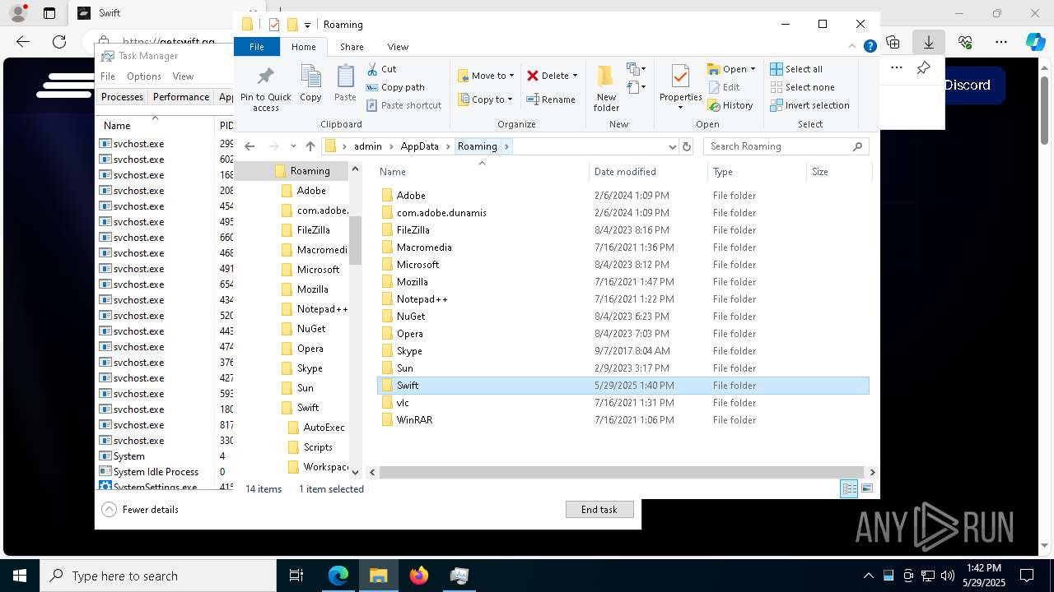Image resolution: width=1054 pixels, height=592 pixels.
Task: Open the New item dropdown
Action: [x=637, y=69]
